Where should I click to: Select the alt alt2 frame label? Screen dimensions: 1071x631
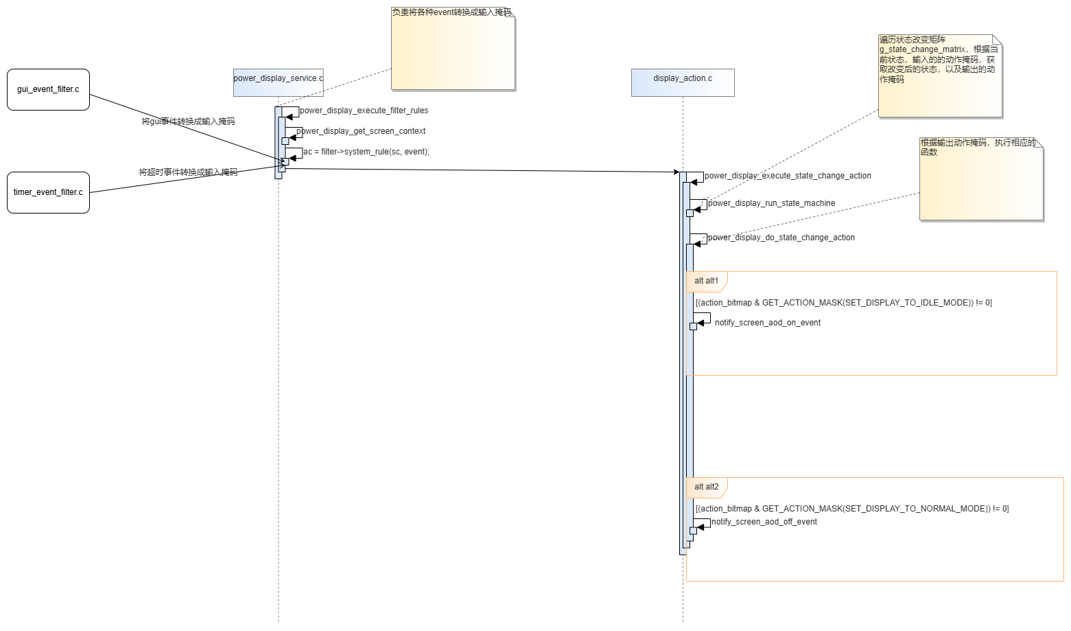pos(707,487)
